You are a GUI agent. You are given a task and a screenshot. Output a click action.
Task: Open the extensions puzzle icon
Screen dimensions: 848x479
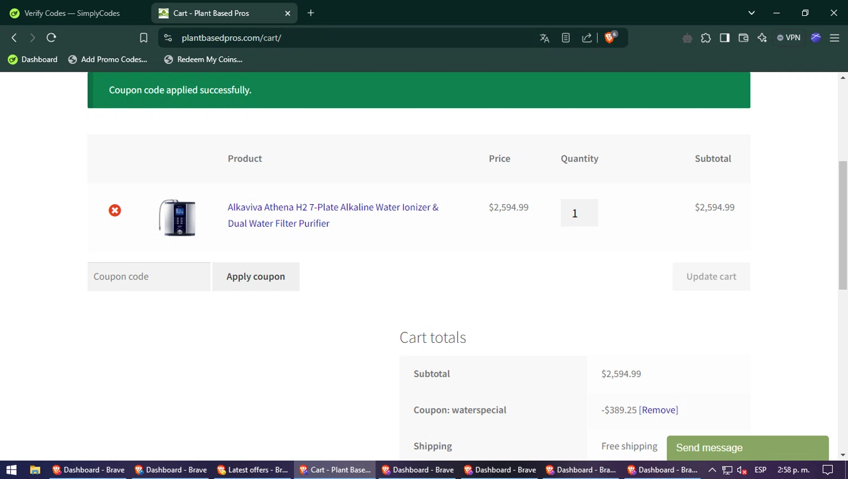click(706, 38)
